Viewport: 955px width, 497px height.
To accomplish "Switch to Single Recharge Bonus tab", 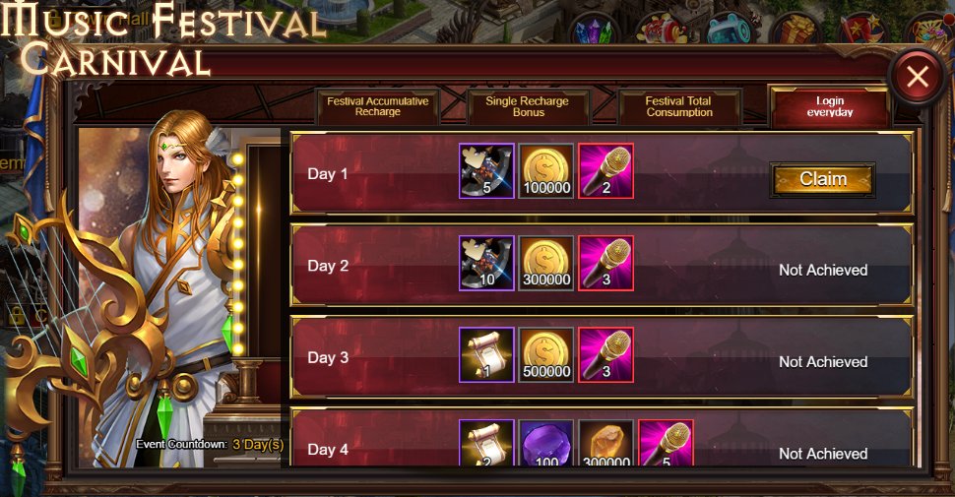I will 528,106.
